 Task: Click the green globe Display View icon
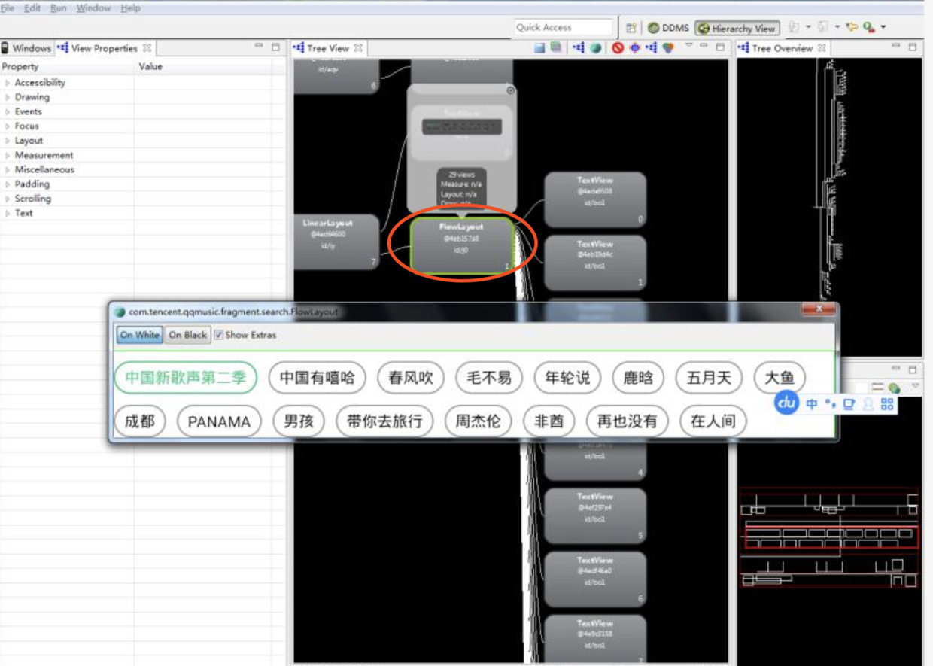[x=595, y=48]
